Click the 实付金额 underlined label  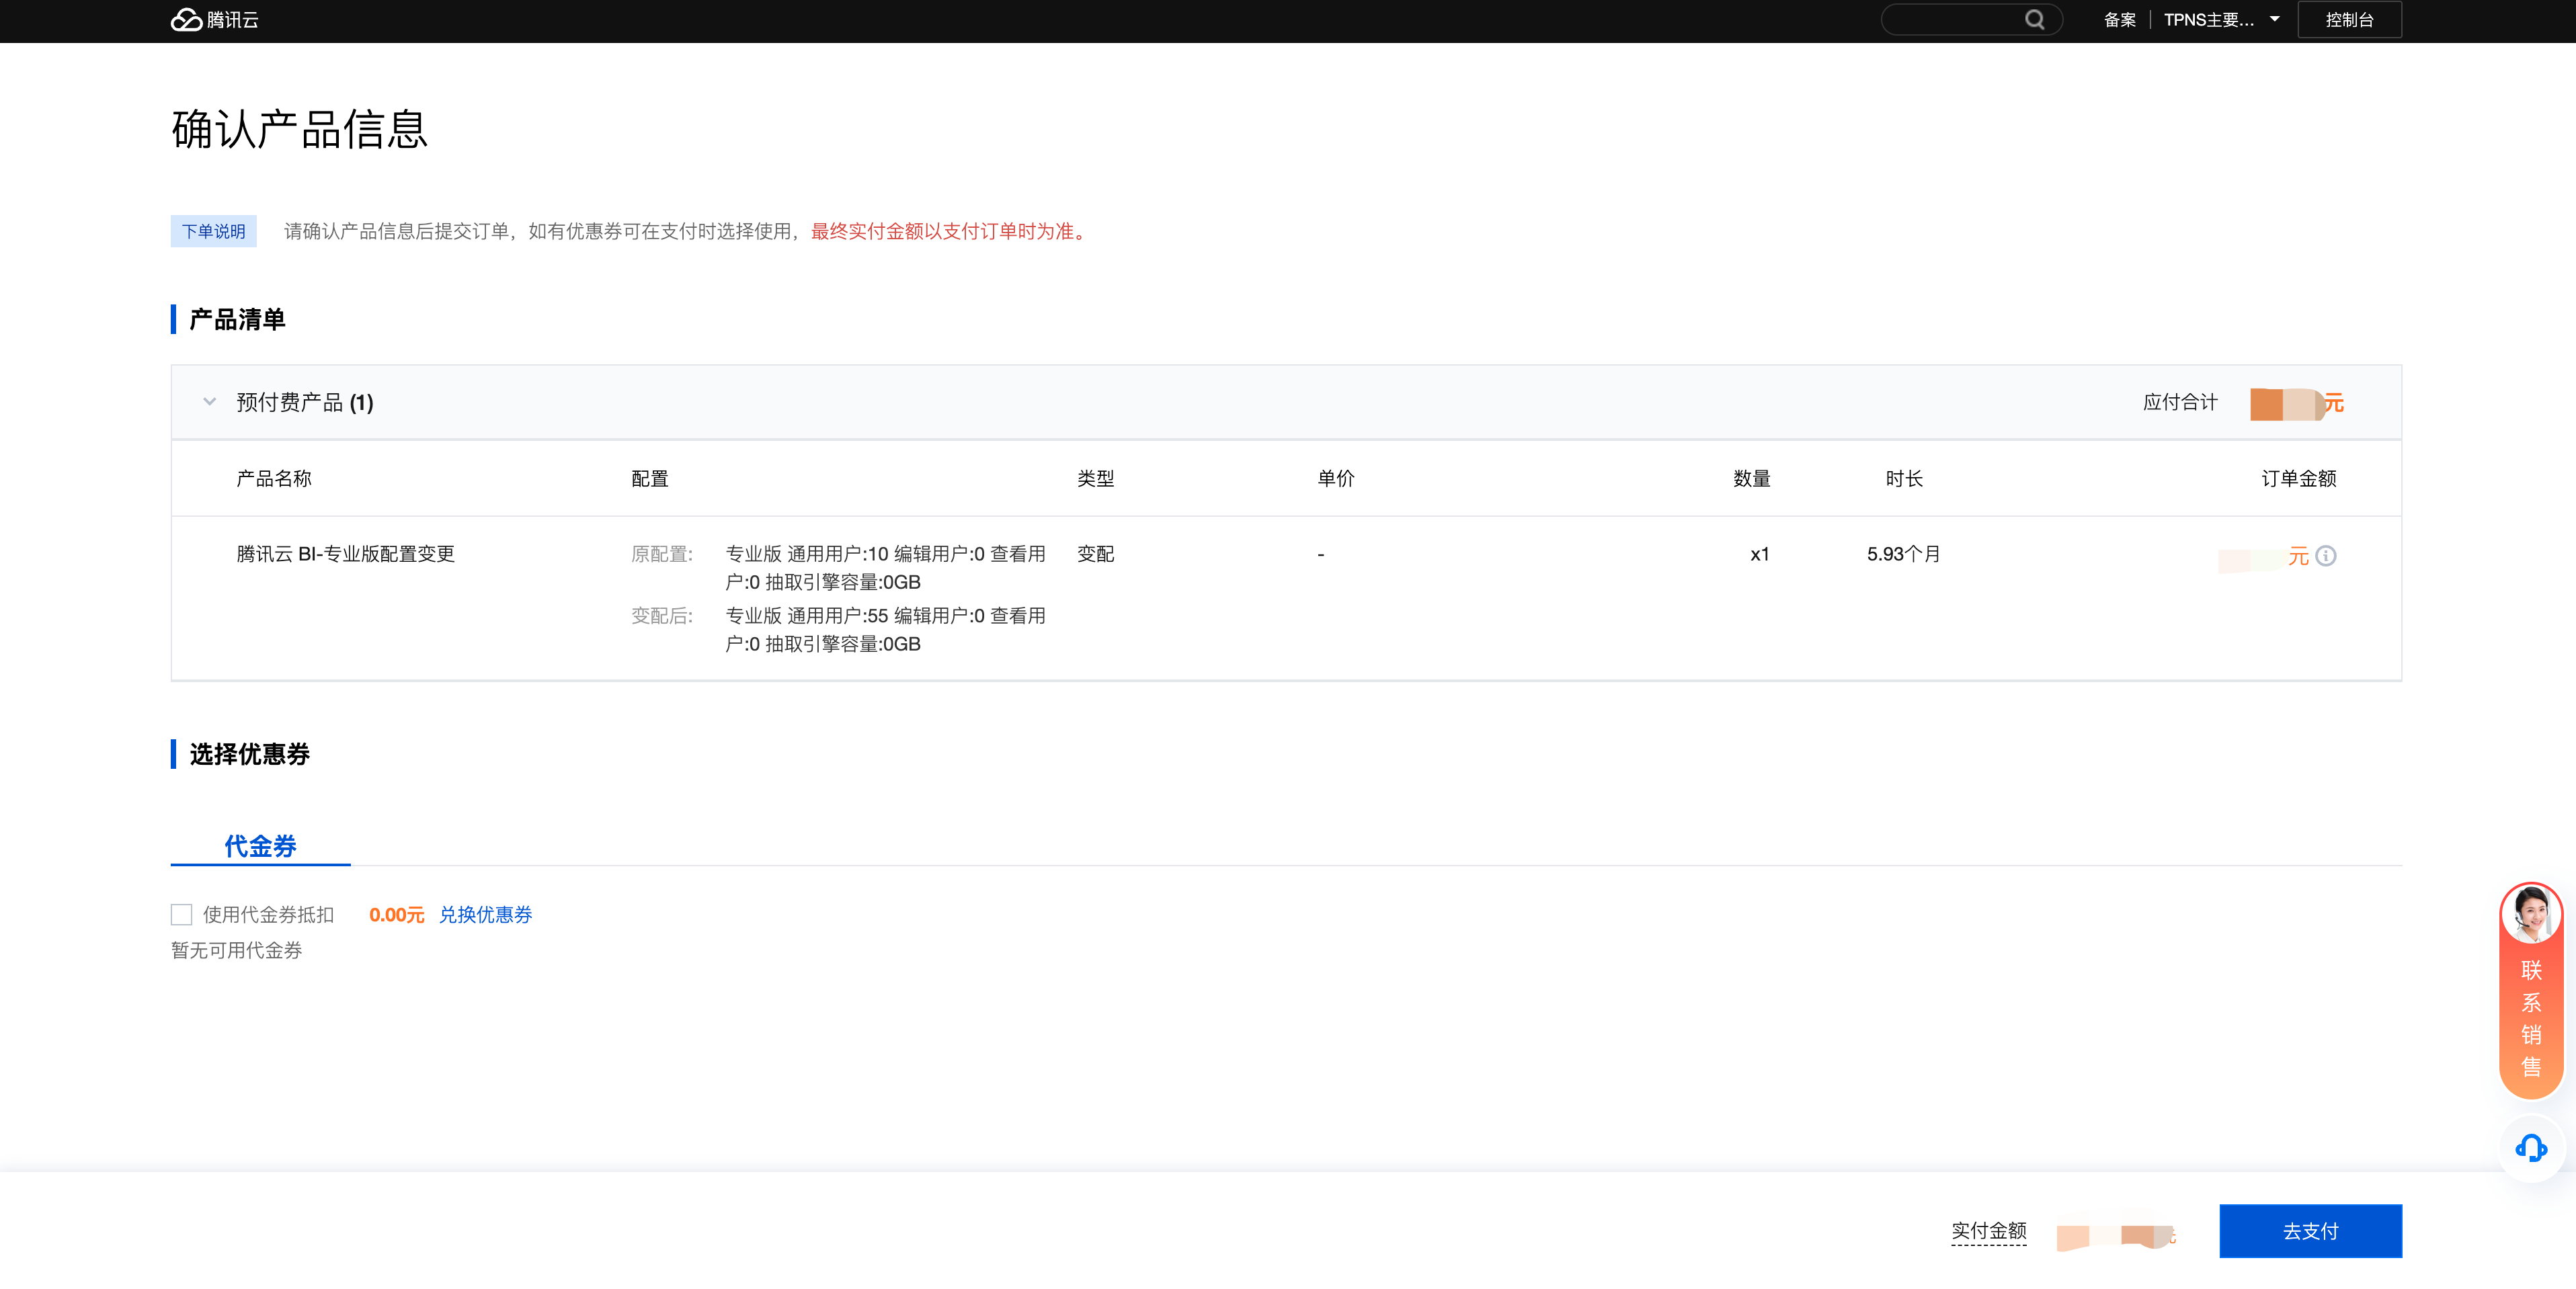pos(1988,1231)
